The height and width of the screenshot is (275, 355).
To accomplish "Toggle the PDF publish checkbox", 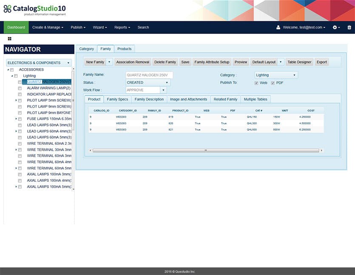I will [273, 83].
